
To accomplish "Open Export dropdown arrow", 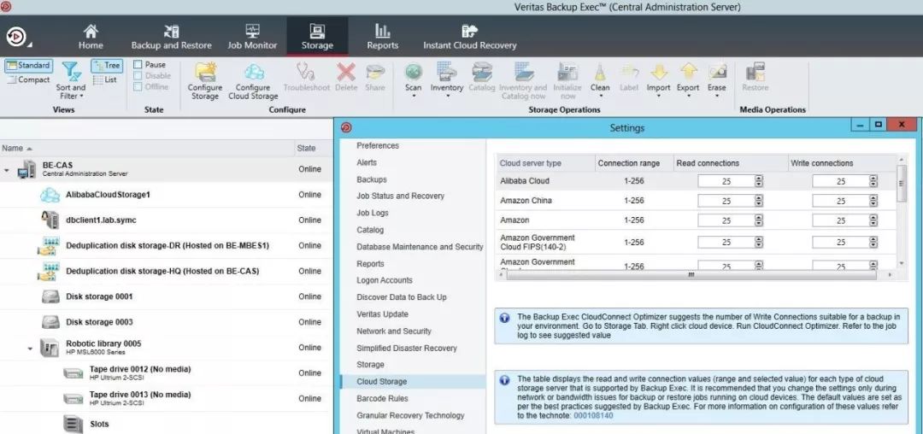I will (x=687, y=96).
